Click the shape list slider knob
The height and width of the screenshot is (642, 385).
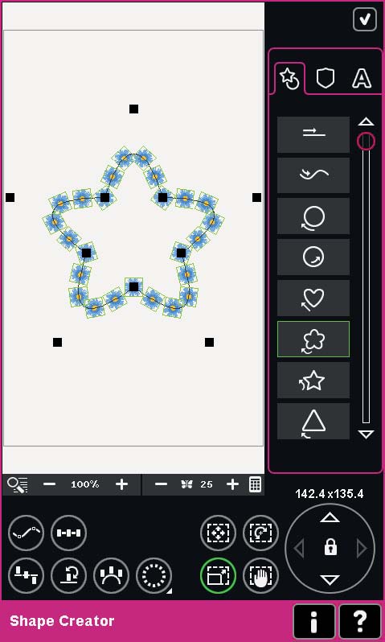tap(366, 142)
